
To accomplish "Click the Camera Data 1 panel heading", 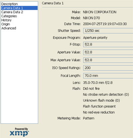I will [53, 3].
